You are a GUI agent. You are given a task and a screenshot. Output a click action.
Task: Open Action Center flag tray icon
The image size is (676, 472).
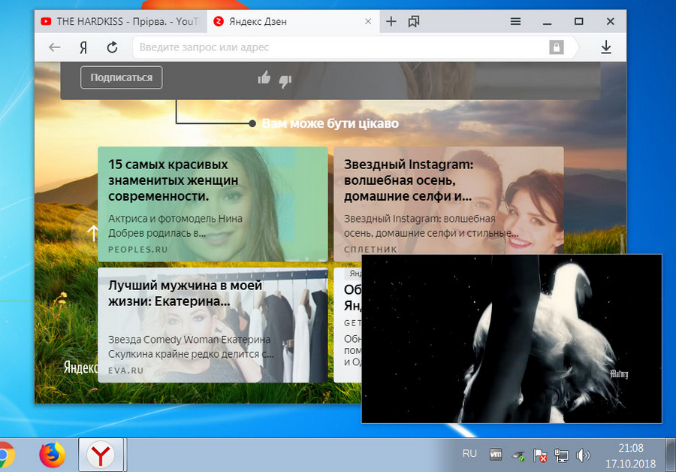point(540,455)
